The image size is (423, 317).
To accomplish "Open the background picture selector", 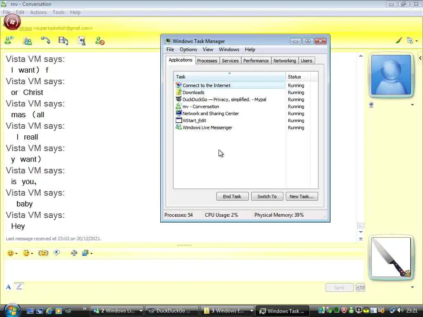I will coord(87,253).
